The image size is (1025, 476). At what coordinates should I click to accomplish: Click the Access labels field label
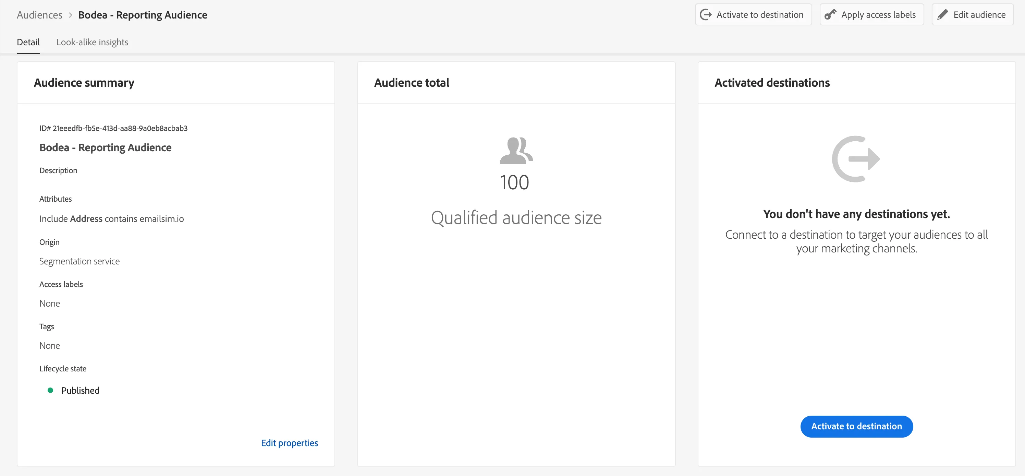(x=61, y=284)
